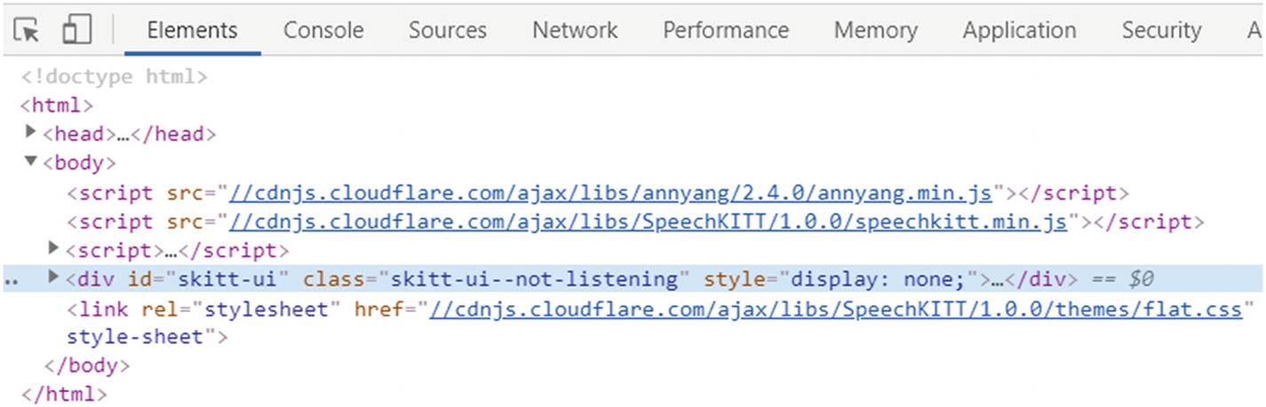Open the Application tab
This screenshot has height=407, width=1266.
pyautogui.click(x=1019, y=30)
